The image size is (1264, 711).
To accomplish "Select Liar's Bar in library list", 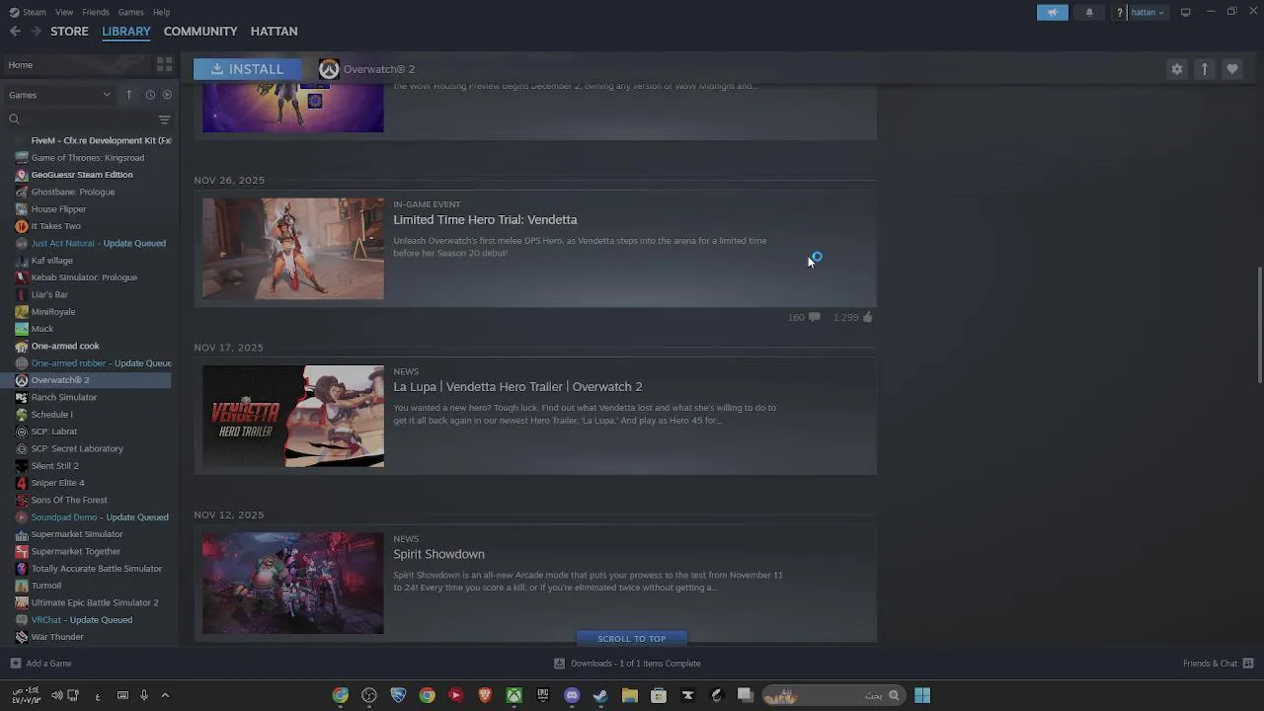I will click(x=49, y=294).
